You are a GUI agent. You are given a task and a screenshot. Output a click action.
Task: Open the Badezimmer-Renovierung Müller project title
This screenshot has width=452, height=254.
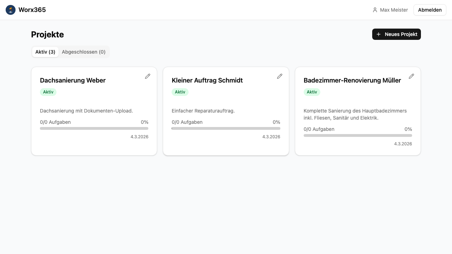352,80
